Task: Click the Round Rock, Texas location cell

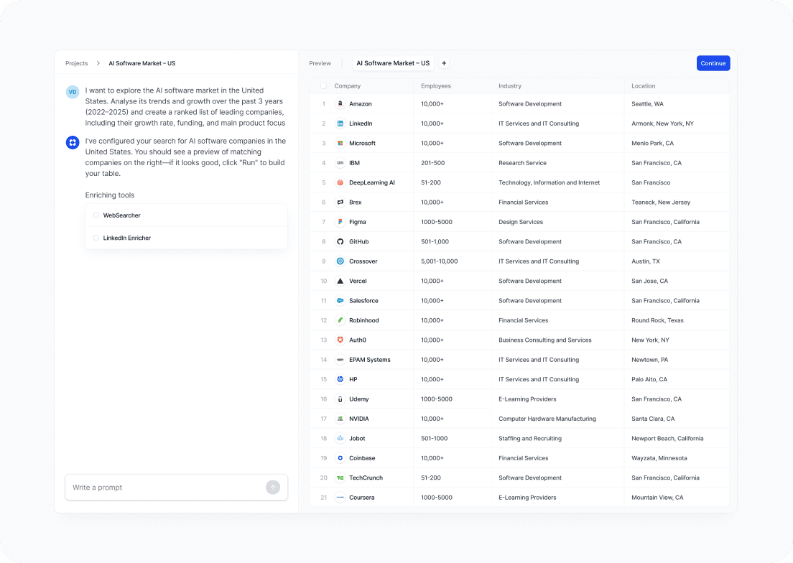Action: (657, 320)
